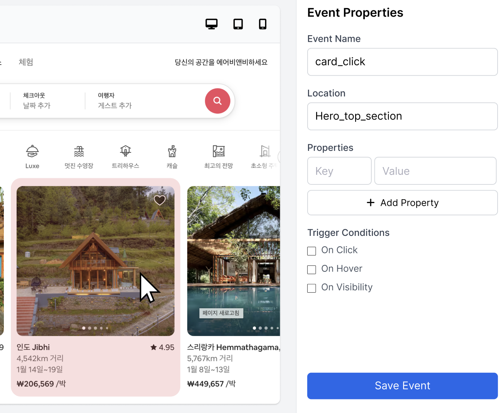Image resolution: width=503 pixels, height=413 pixels.
Task: Click the plus icon in Add Property
Action: click(x=371, y=203)
